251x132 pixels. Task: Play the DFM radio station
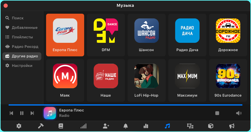click(106, 35)
